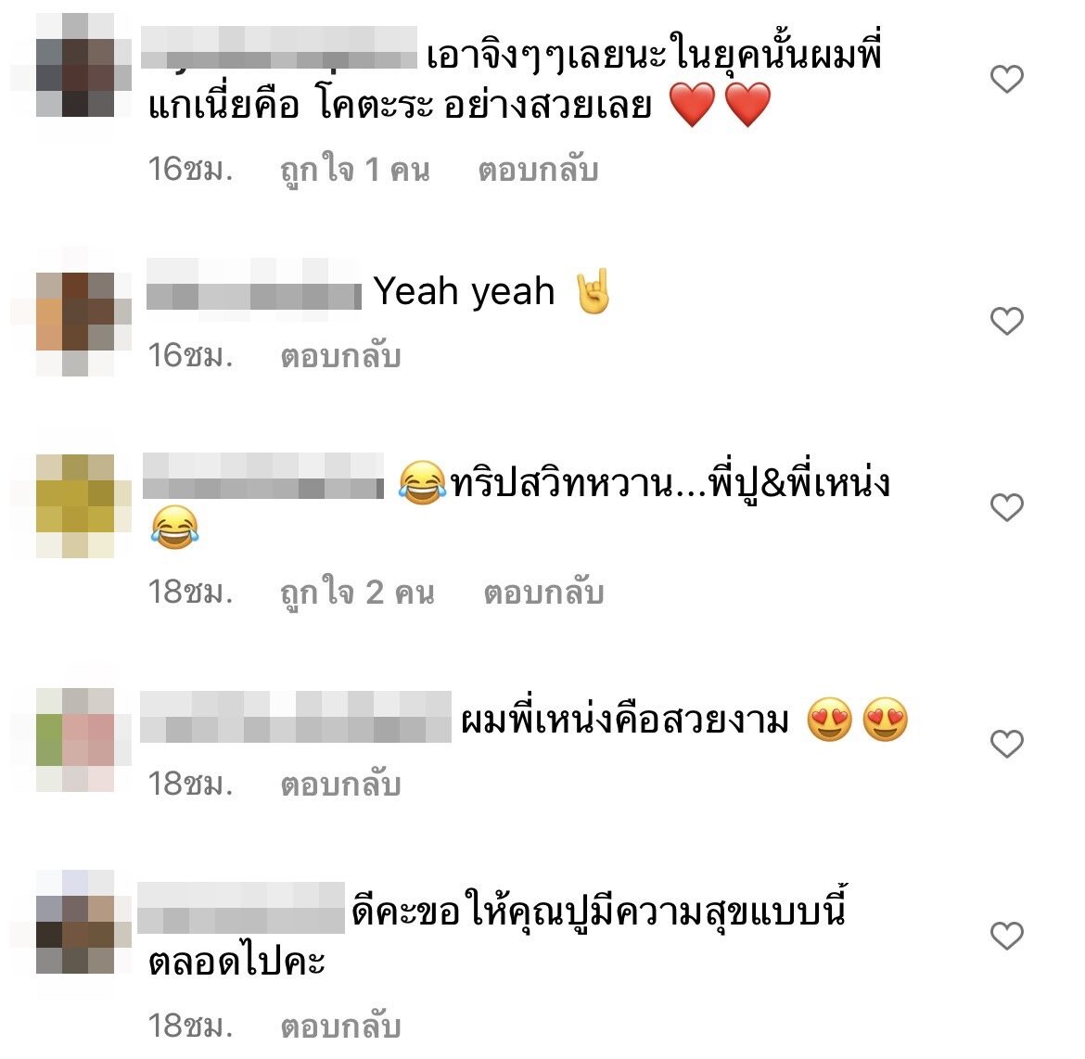The width and height of the screenshot is (1085, 1059).
Task: Like the comment about โคตะระ hairstyle
Action: 1007,79
